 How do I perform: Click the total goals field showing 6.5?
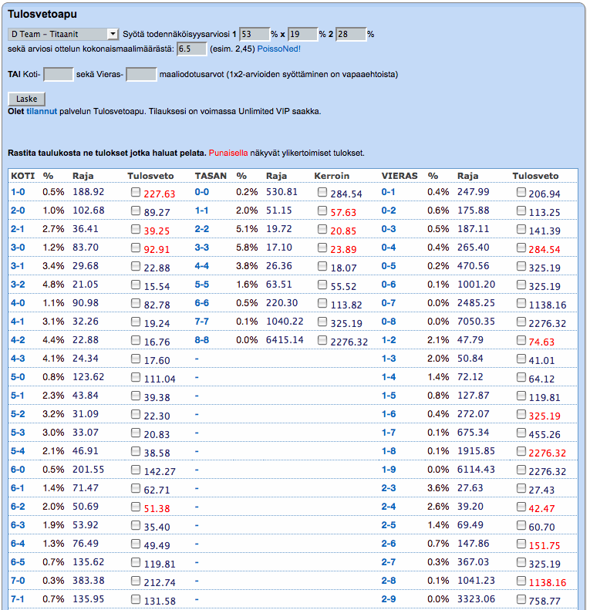coord(192,49)
